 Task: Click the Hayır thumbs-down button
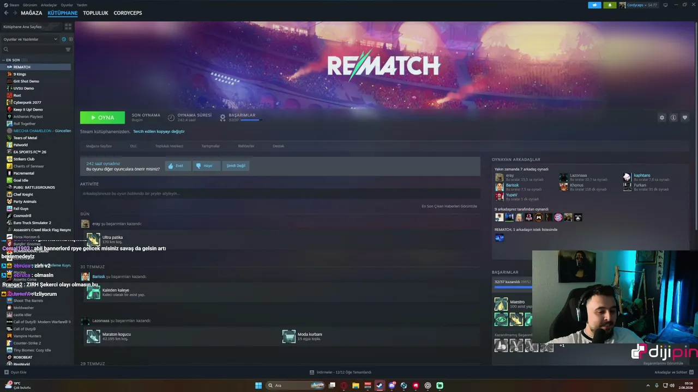[206, 166]
